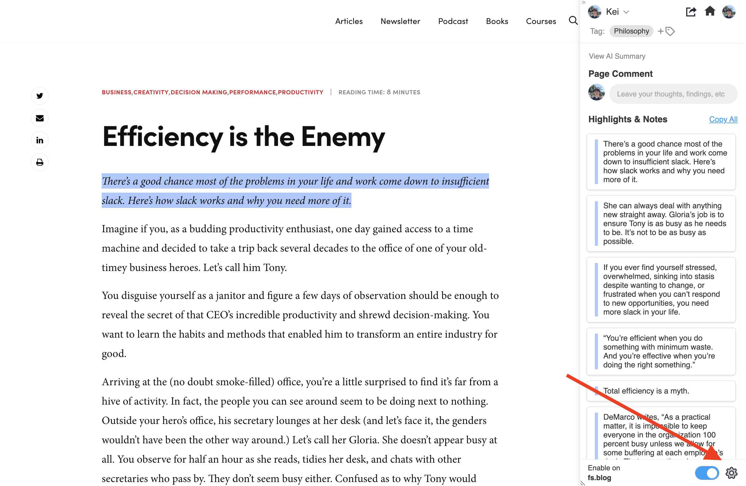Share the article via email
This screenshot has height=486, width=746.
tap(40, 118)
